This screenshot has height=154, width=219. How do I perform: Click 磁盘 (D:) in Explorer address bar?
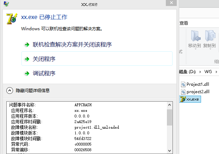click(x=187, y=72)
